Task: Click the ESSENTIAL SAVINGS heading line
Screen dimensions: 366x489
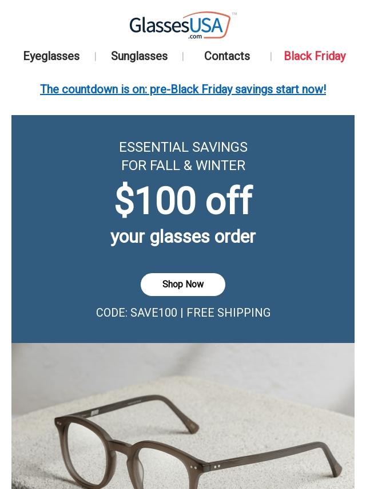Action: coord(183,147)
